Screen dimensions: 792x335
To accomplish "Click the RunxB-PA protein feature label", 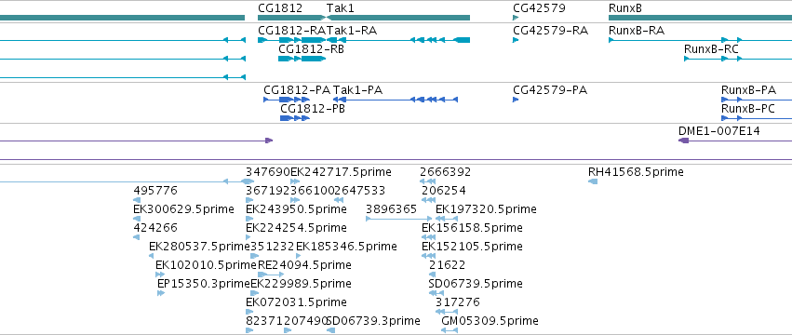I will [748, 90].
